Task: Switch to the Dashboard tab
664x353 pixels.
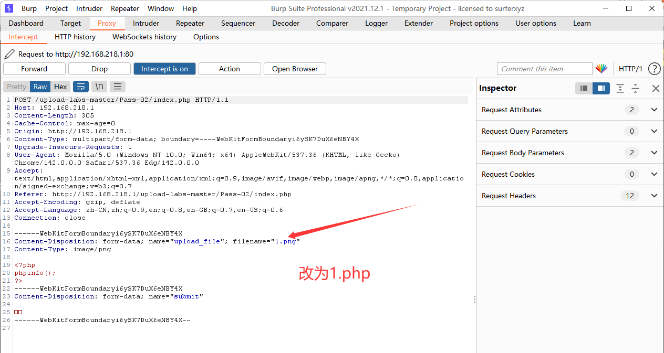Action: (x=26, y=23)
